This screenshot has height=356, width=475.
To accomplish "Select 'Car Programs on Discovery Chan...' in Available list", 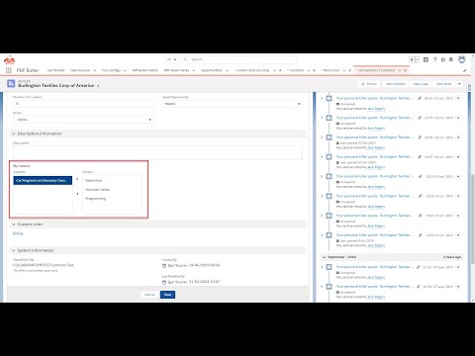I will 43,180.
